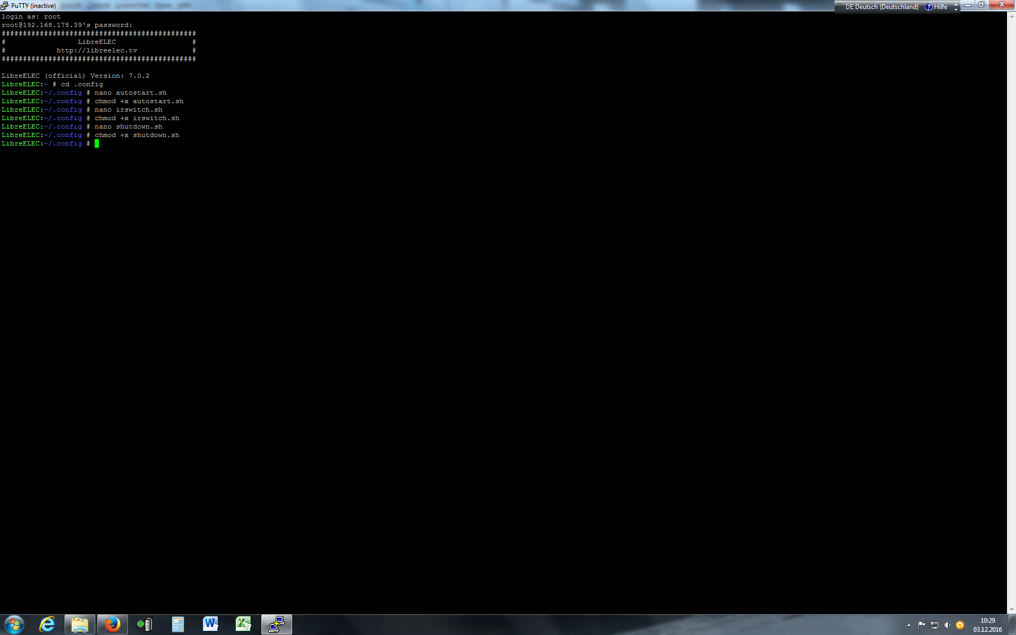
Task: Open the clock and date display
Action: click(987, 625)
